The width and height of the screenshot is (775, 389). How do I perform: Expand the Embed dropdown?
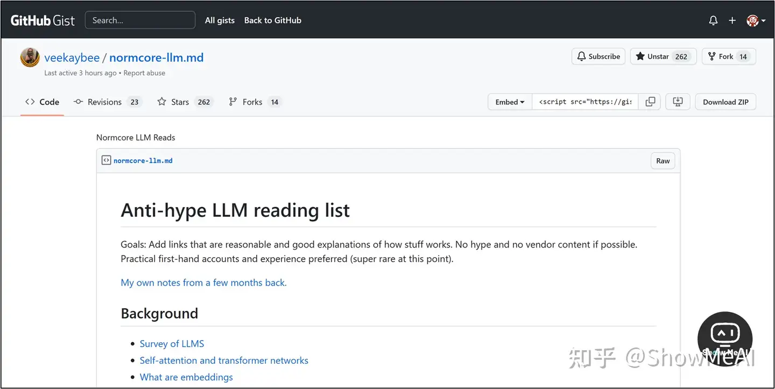tap(510, 102)
